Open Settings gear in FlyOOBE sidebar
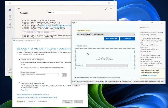 click(10, 71)
